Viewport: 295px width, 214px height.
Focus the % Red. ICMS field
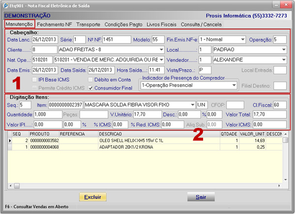pyautogui.click(x=173, y=124)
